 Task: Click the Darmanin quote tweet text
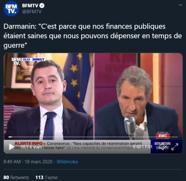[x=93, y=36]
